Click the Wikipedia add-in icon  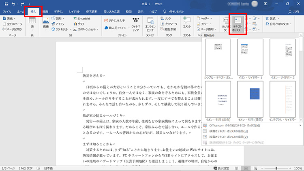click(136, 22)
